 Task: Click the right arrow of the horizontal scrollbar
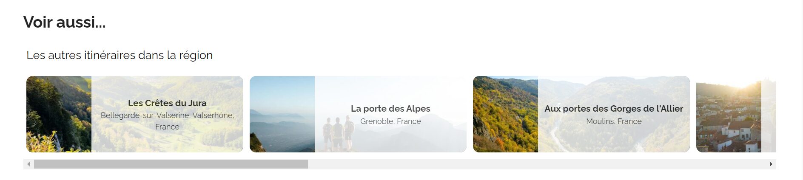(x=771, y=164)
